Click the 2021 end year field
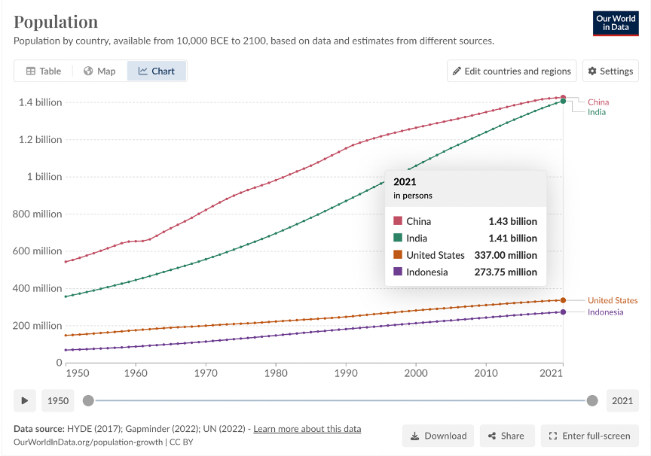The width and height of the screenshot is (651, 456). coord(622,400)
